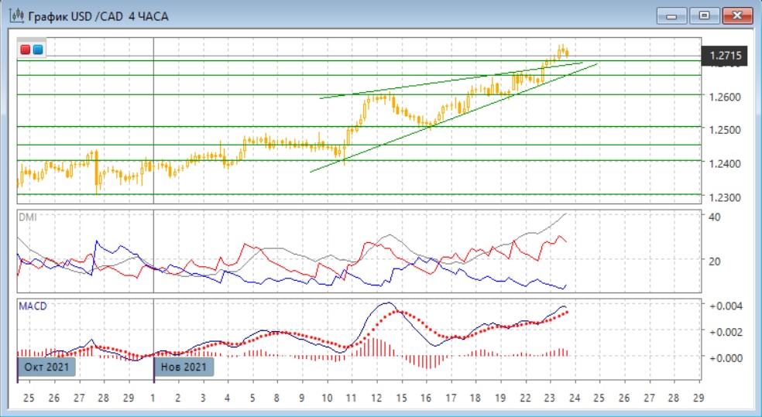Click date label 19 on time axis
Viewport: 762px width, 417px height.
coord(500,398)
